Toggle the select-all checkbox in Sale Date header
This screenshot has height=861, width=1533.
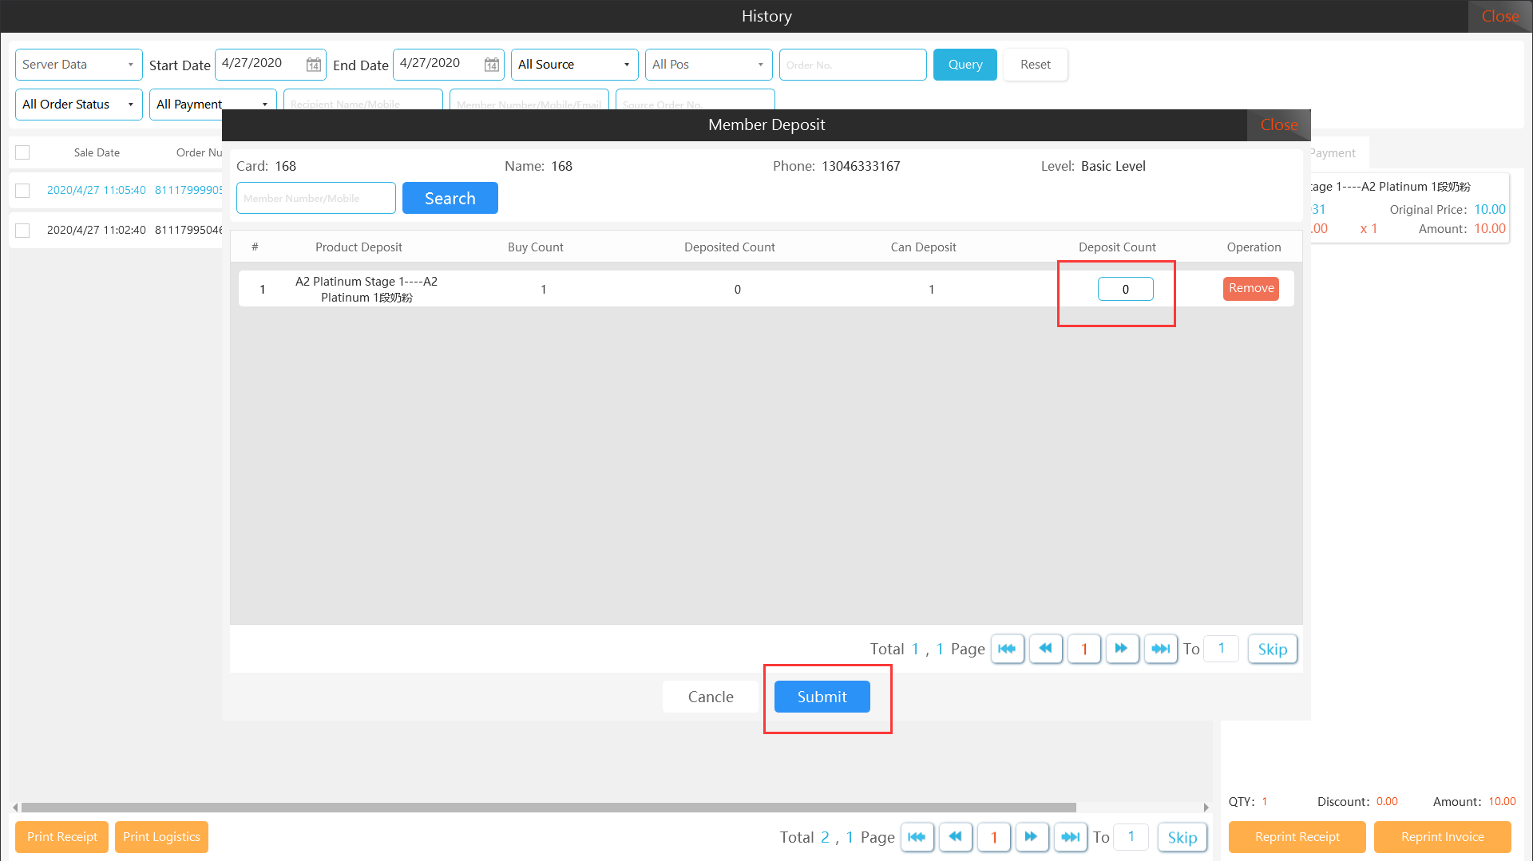[x=22, y=152]
